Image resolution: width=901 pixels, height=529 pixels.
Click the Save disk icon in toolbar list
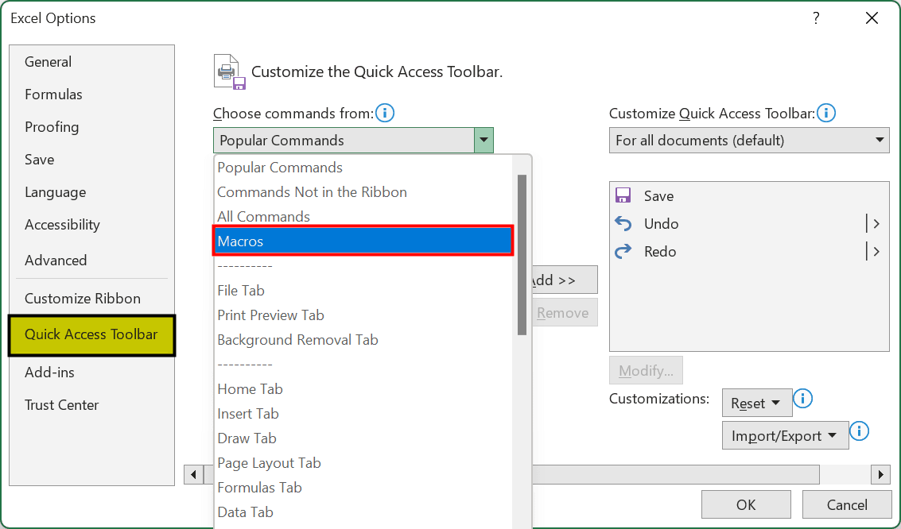pos(623,195)
